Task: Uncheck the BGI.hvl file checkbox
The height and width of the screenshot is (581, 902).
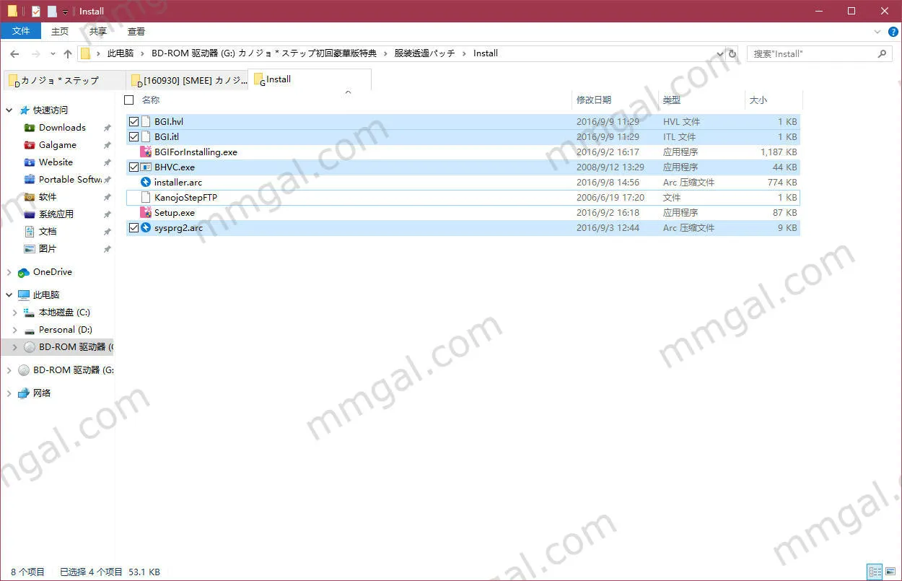Action: tap(133, 122)
